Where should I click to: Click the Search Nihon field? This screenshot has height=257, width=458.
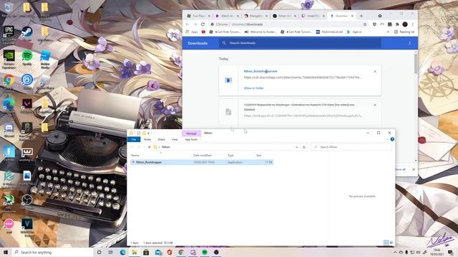point(351,147)
